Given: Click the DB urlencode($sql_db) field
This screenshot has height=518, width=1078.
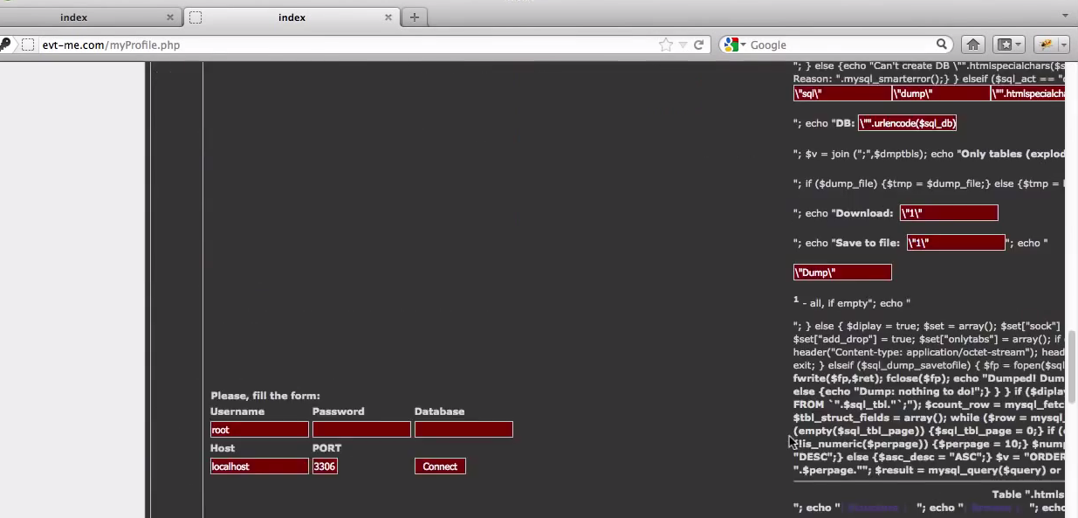Looking at the screenshot, I should [908, 123].
